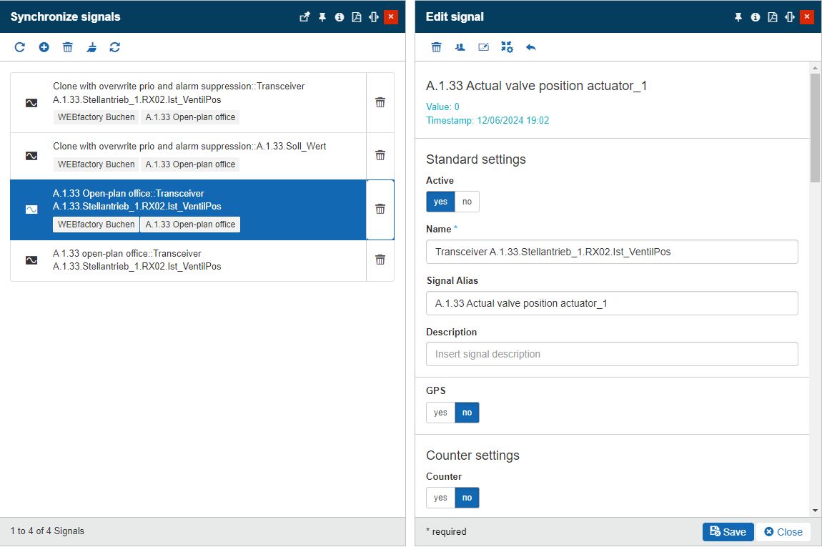This screenshot has width=822, height=547.
Task: Click the back reply arrow in Edit signal toolbar
Action: click(x=530, y=47)
